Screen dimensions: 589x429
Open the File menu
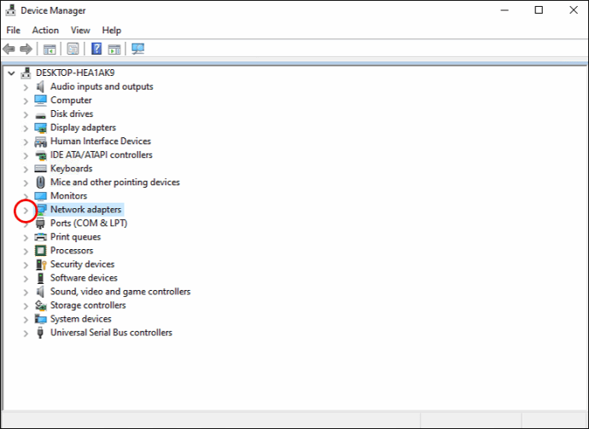tap(14, 31)
